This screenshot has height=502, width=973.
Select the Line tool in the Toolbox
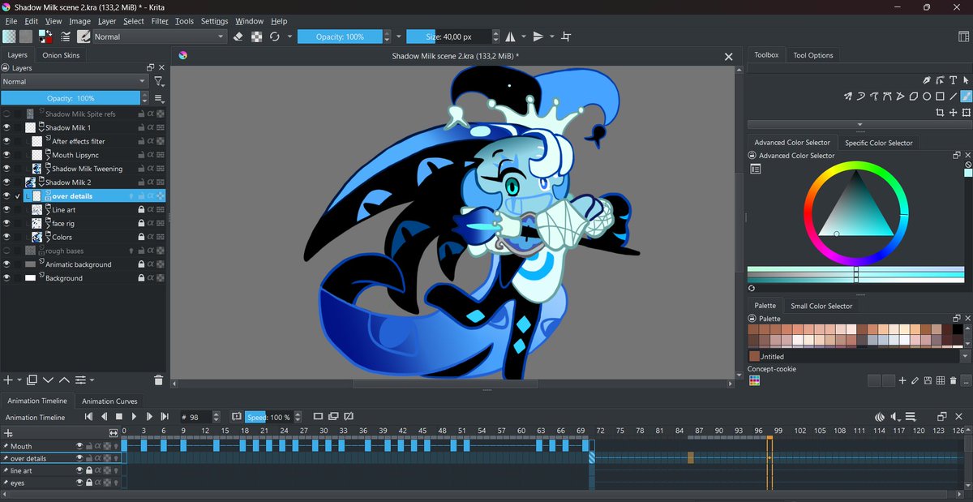[954, 96]
